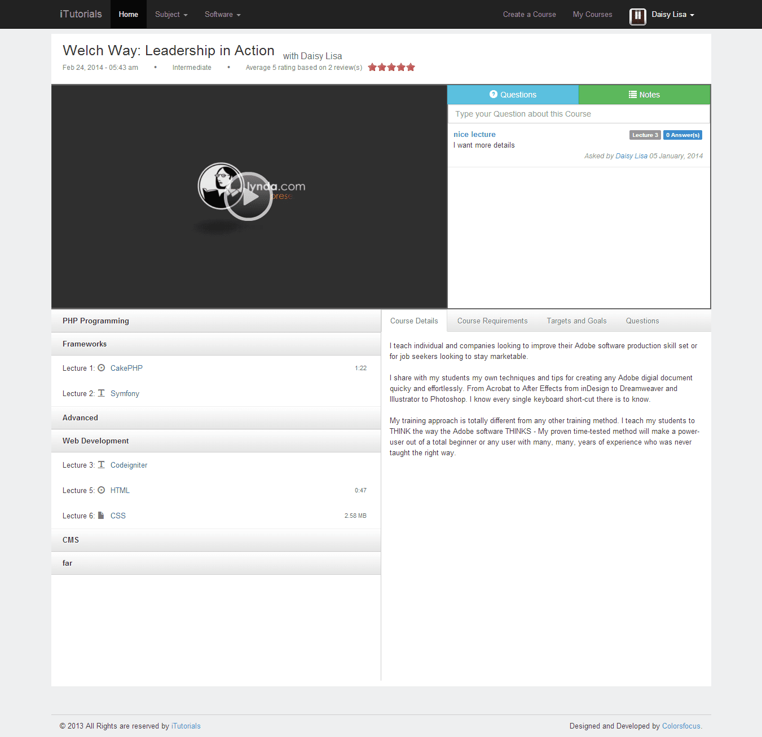762x737 pixels.
Task: Click the course title heading
Action: pyautogui.click(x=169, y=51)
